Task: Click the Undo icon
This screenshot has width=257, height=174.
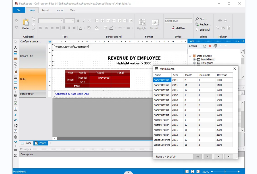Action: (16, 21)
